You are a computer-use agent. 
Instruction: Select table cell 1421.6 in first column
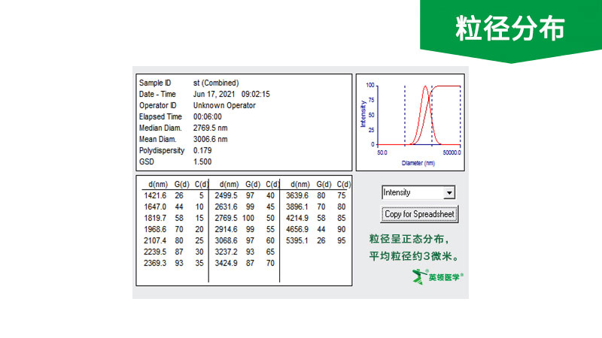coord(157,195)
